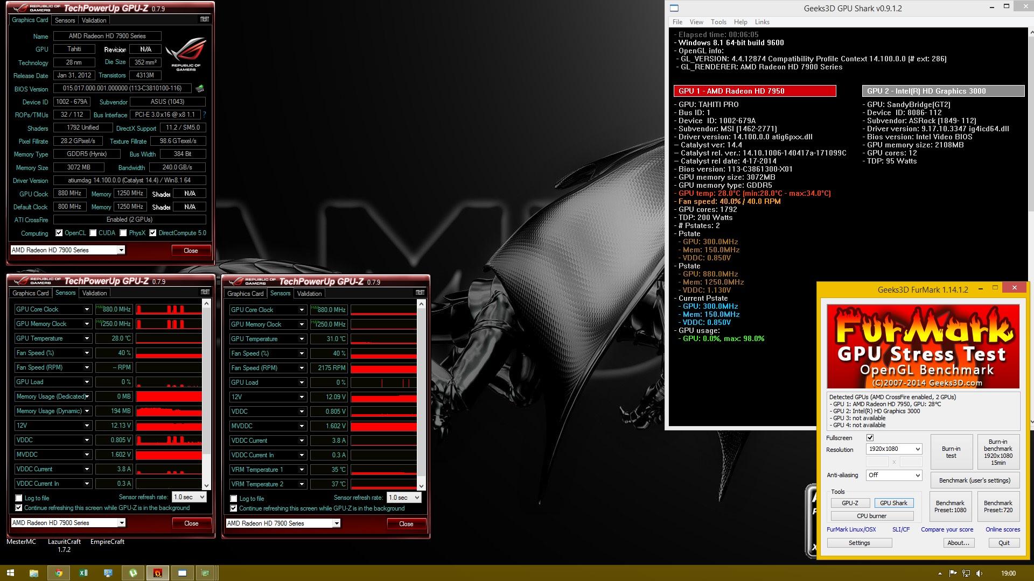
Task: Toggle DirectCompute 5.0 checkbox
Action: pyautogui.click(x=153, y=233)
